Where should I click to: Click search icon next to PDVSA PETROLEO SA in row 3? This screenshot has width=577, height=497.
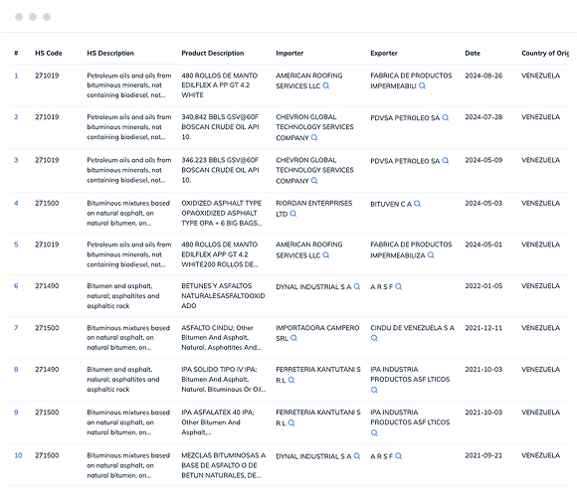pyautogui.click(x=446, y=161)
